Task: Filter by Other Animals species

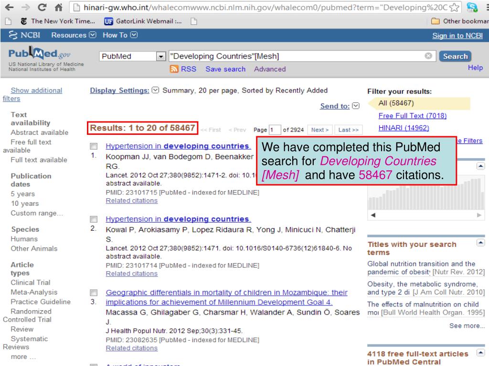Action: pyautogui.click(x=34, y=249)
